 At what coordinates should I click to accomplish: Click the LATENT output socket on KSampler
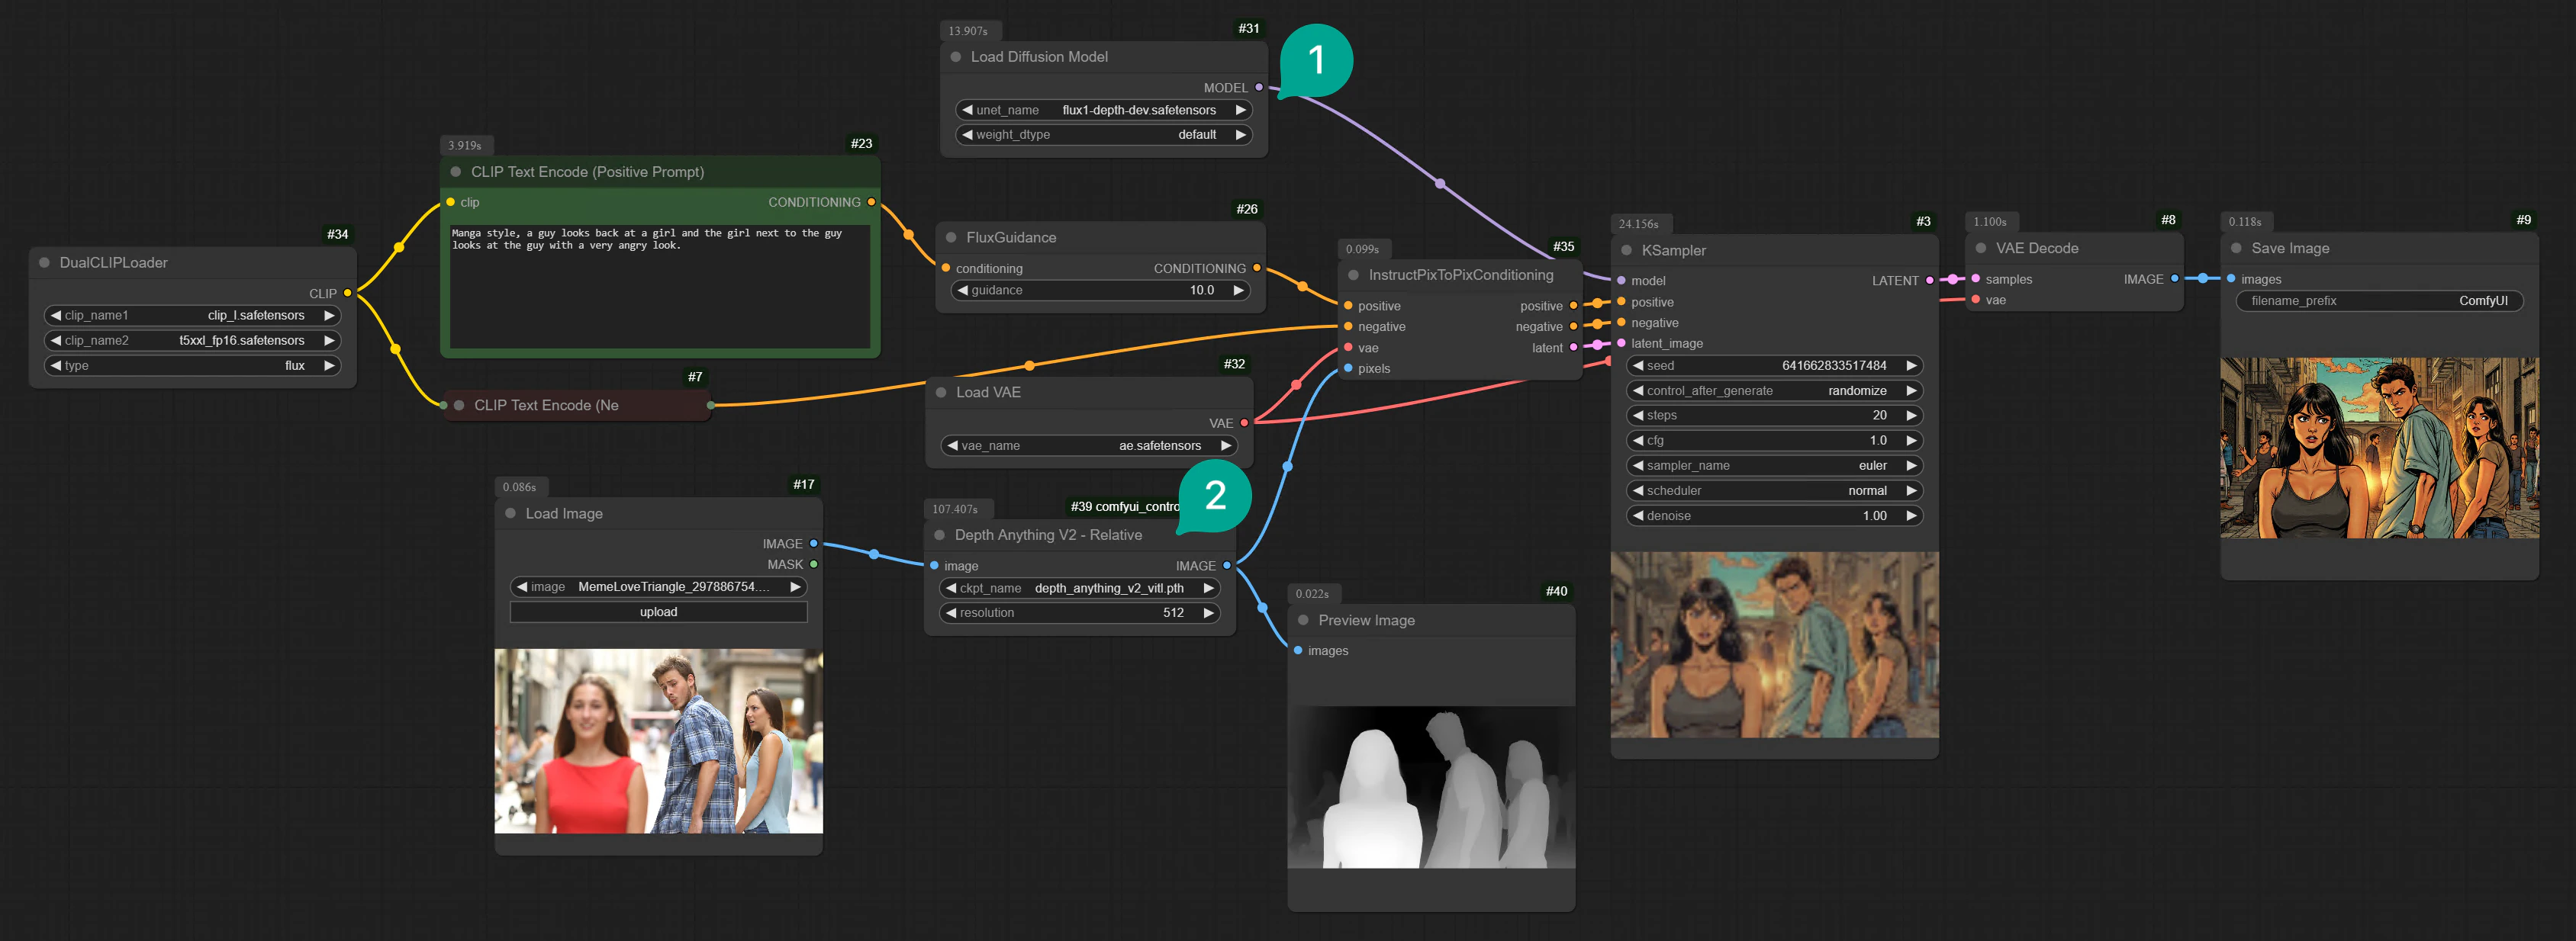point(1929,281)
